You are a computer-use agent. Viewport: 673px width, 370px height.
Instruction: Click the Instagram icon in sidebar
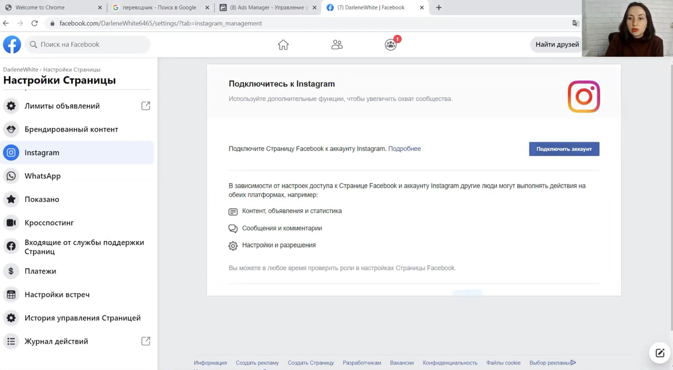coord(11,152)
